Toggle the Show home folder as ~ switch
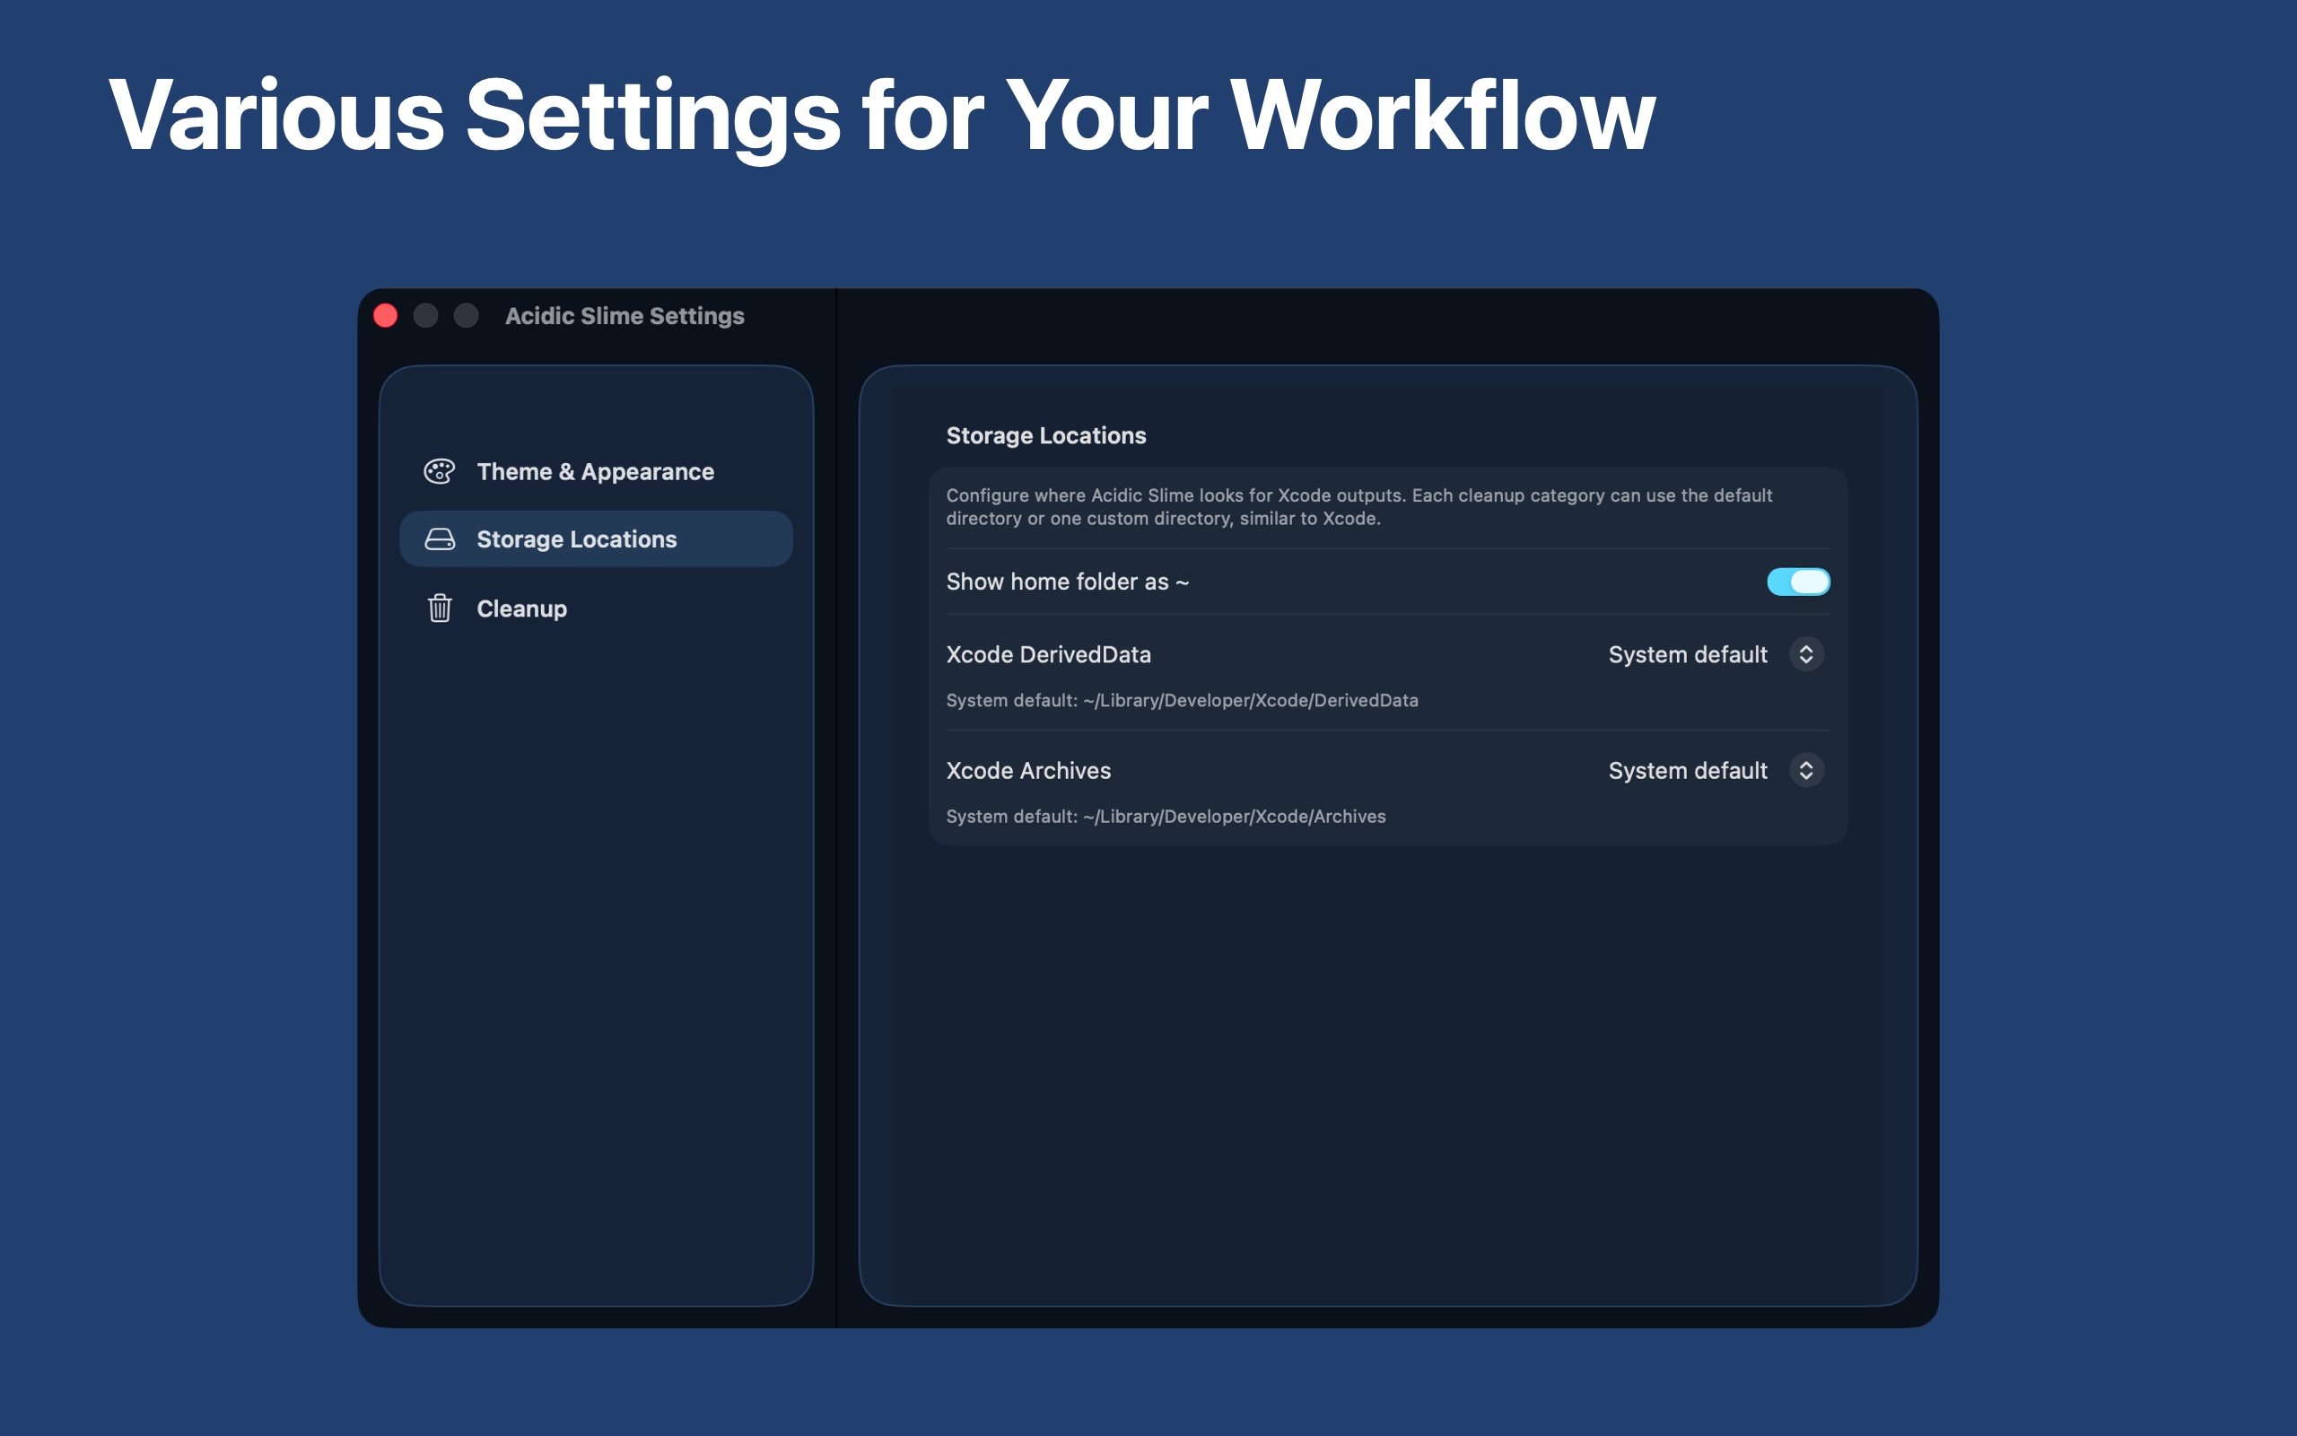The height and width of the screenshot is (1436, 2297). point(1798,582)
